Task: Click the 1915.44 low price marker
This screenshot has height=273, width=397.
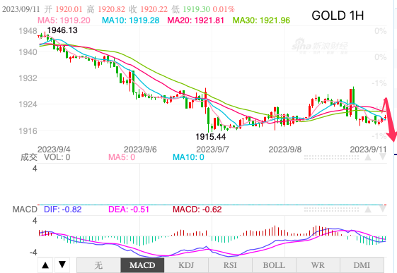Action: [x=211, y=137]
